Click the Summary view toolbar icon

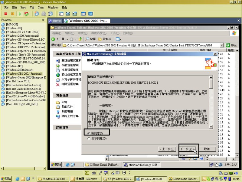coord(83,14)
